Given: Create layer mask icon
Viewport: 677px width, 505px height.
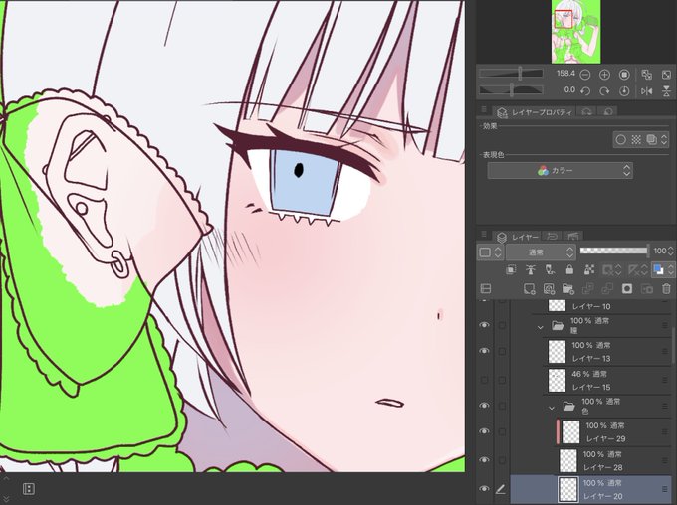Looking at the screenshot, I should point(627,288).
